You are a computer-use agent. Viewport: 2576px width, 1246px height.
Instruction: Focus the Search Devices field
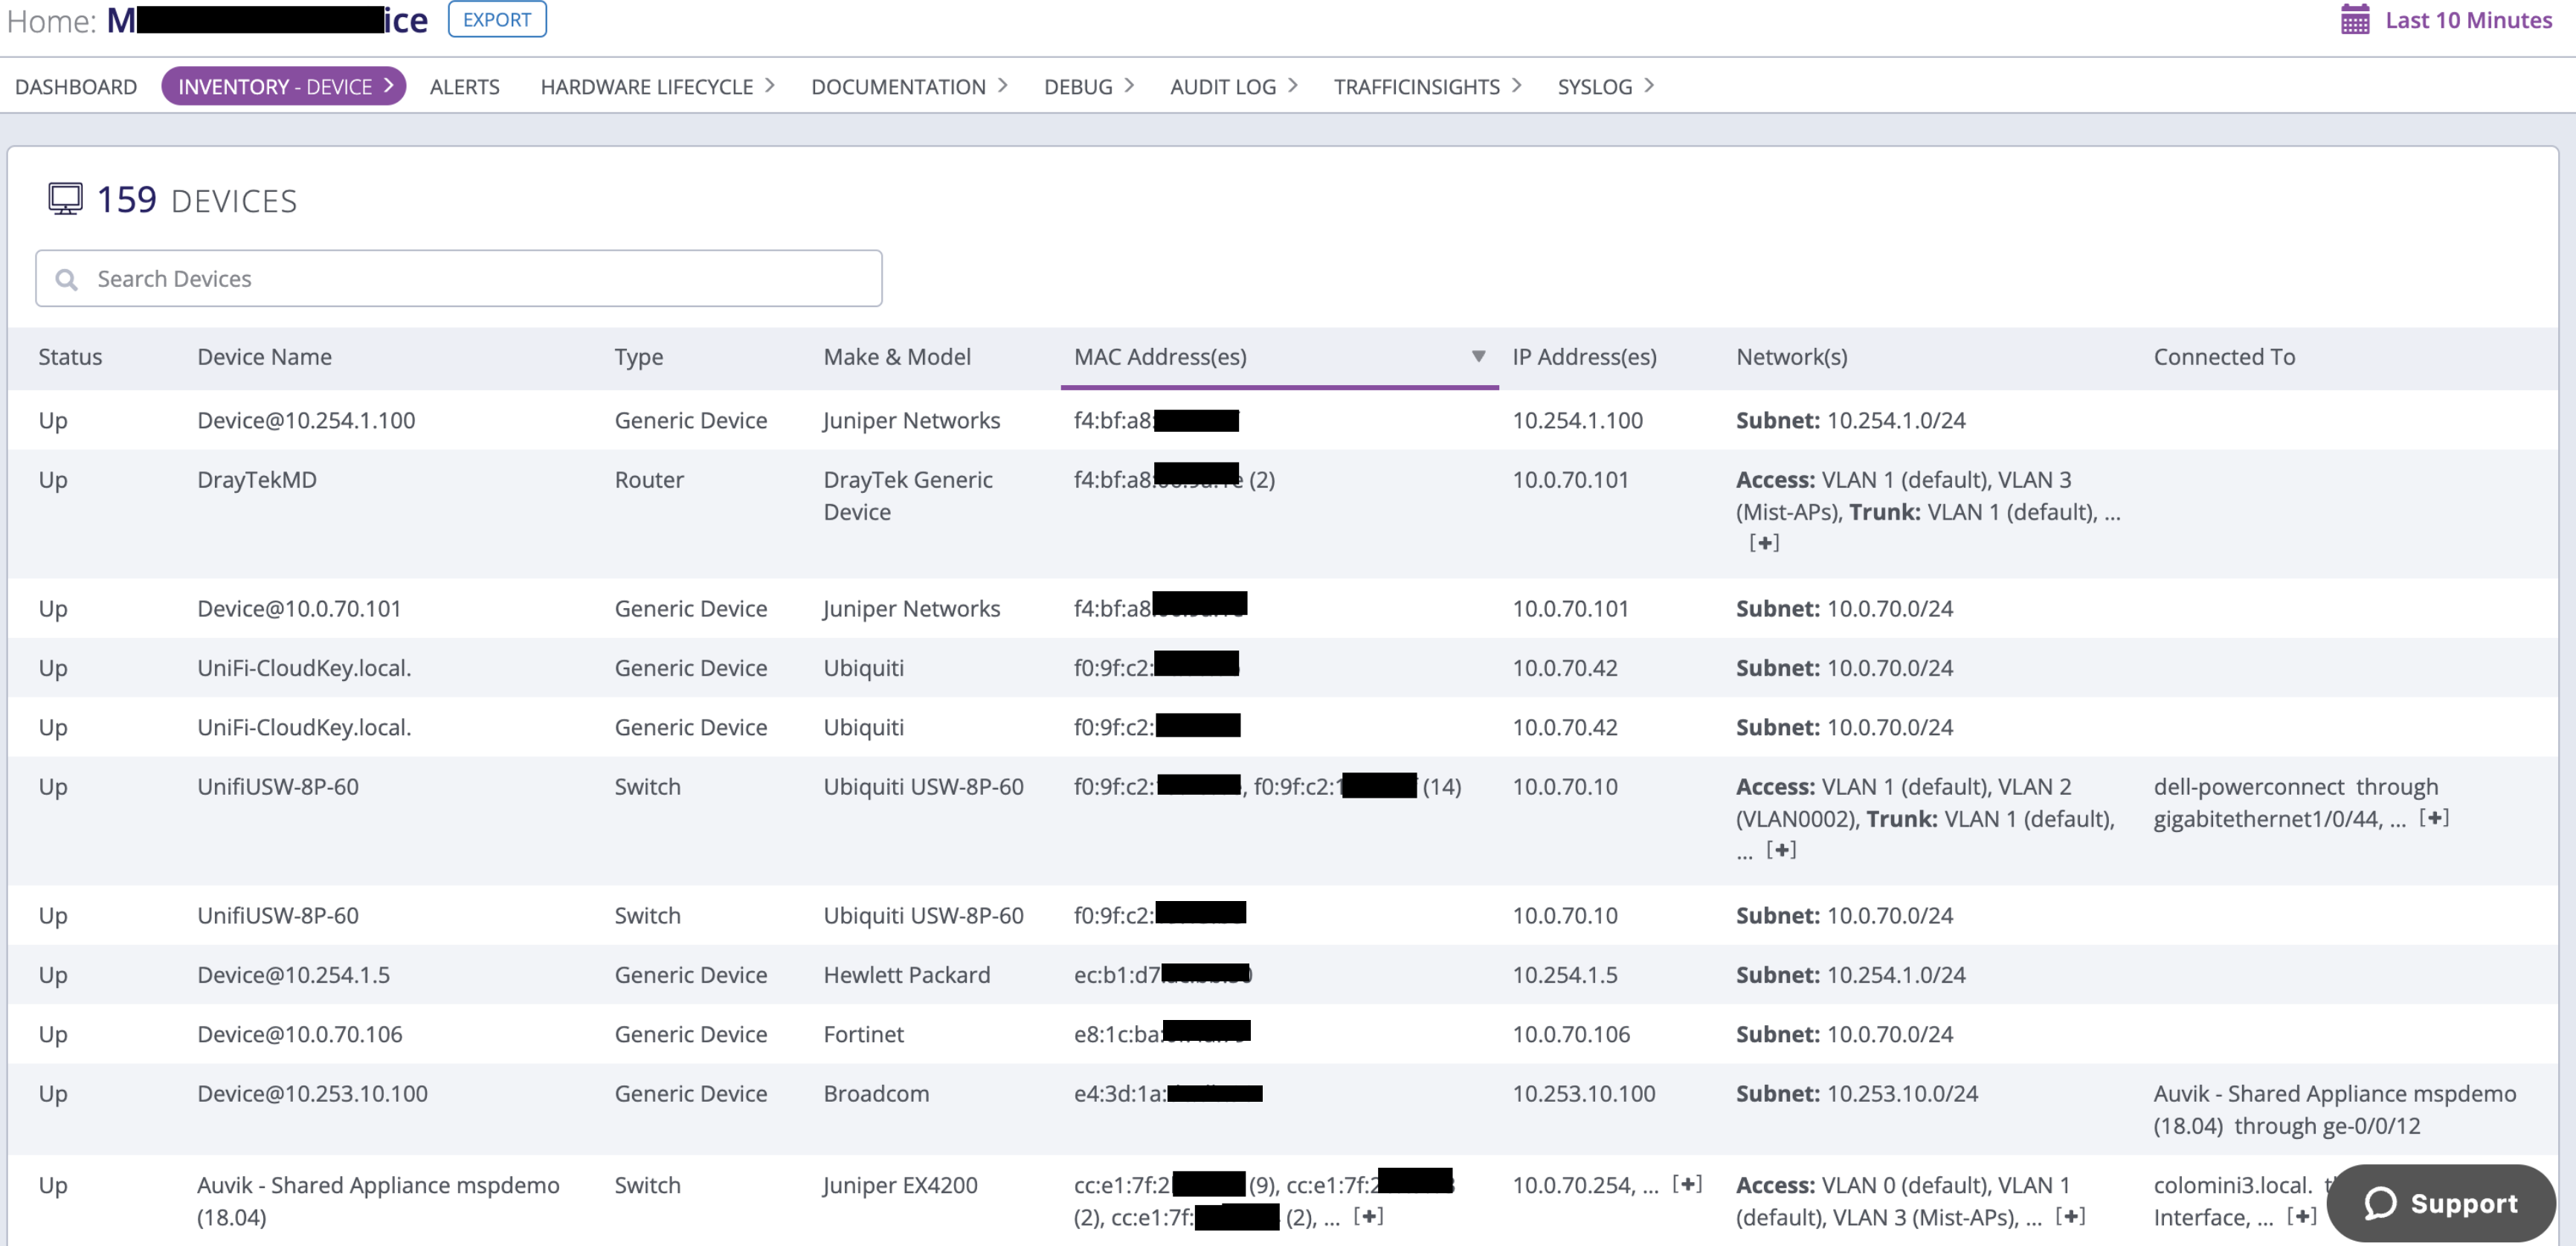tap(459, 279)
